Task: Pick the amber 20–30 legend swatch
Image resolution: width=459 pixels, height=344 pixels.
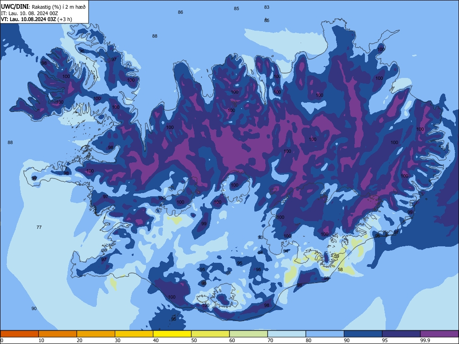Action: click(x=96, y=334)
